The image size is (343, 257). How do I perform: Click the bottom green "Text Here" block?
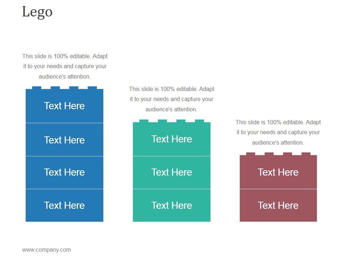coord(171,206)
